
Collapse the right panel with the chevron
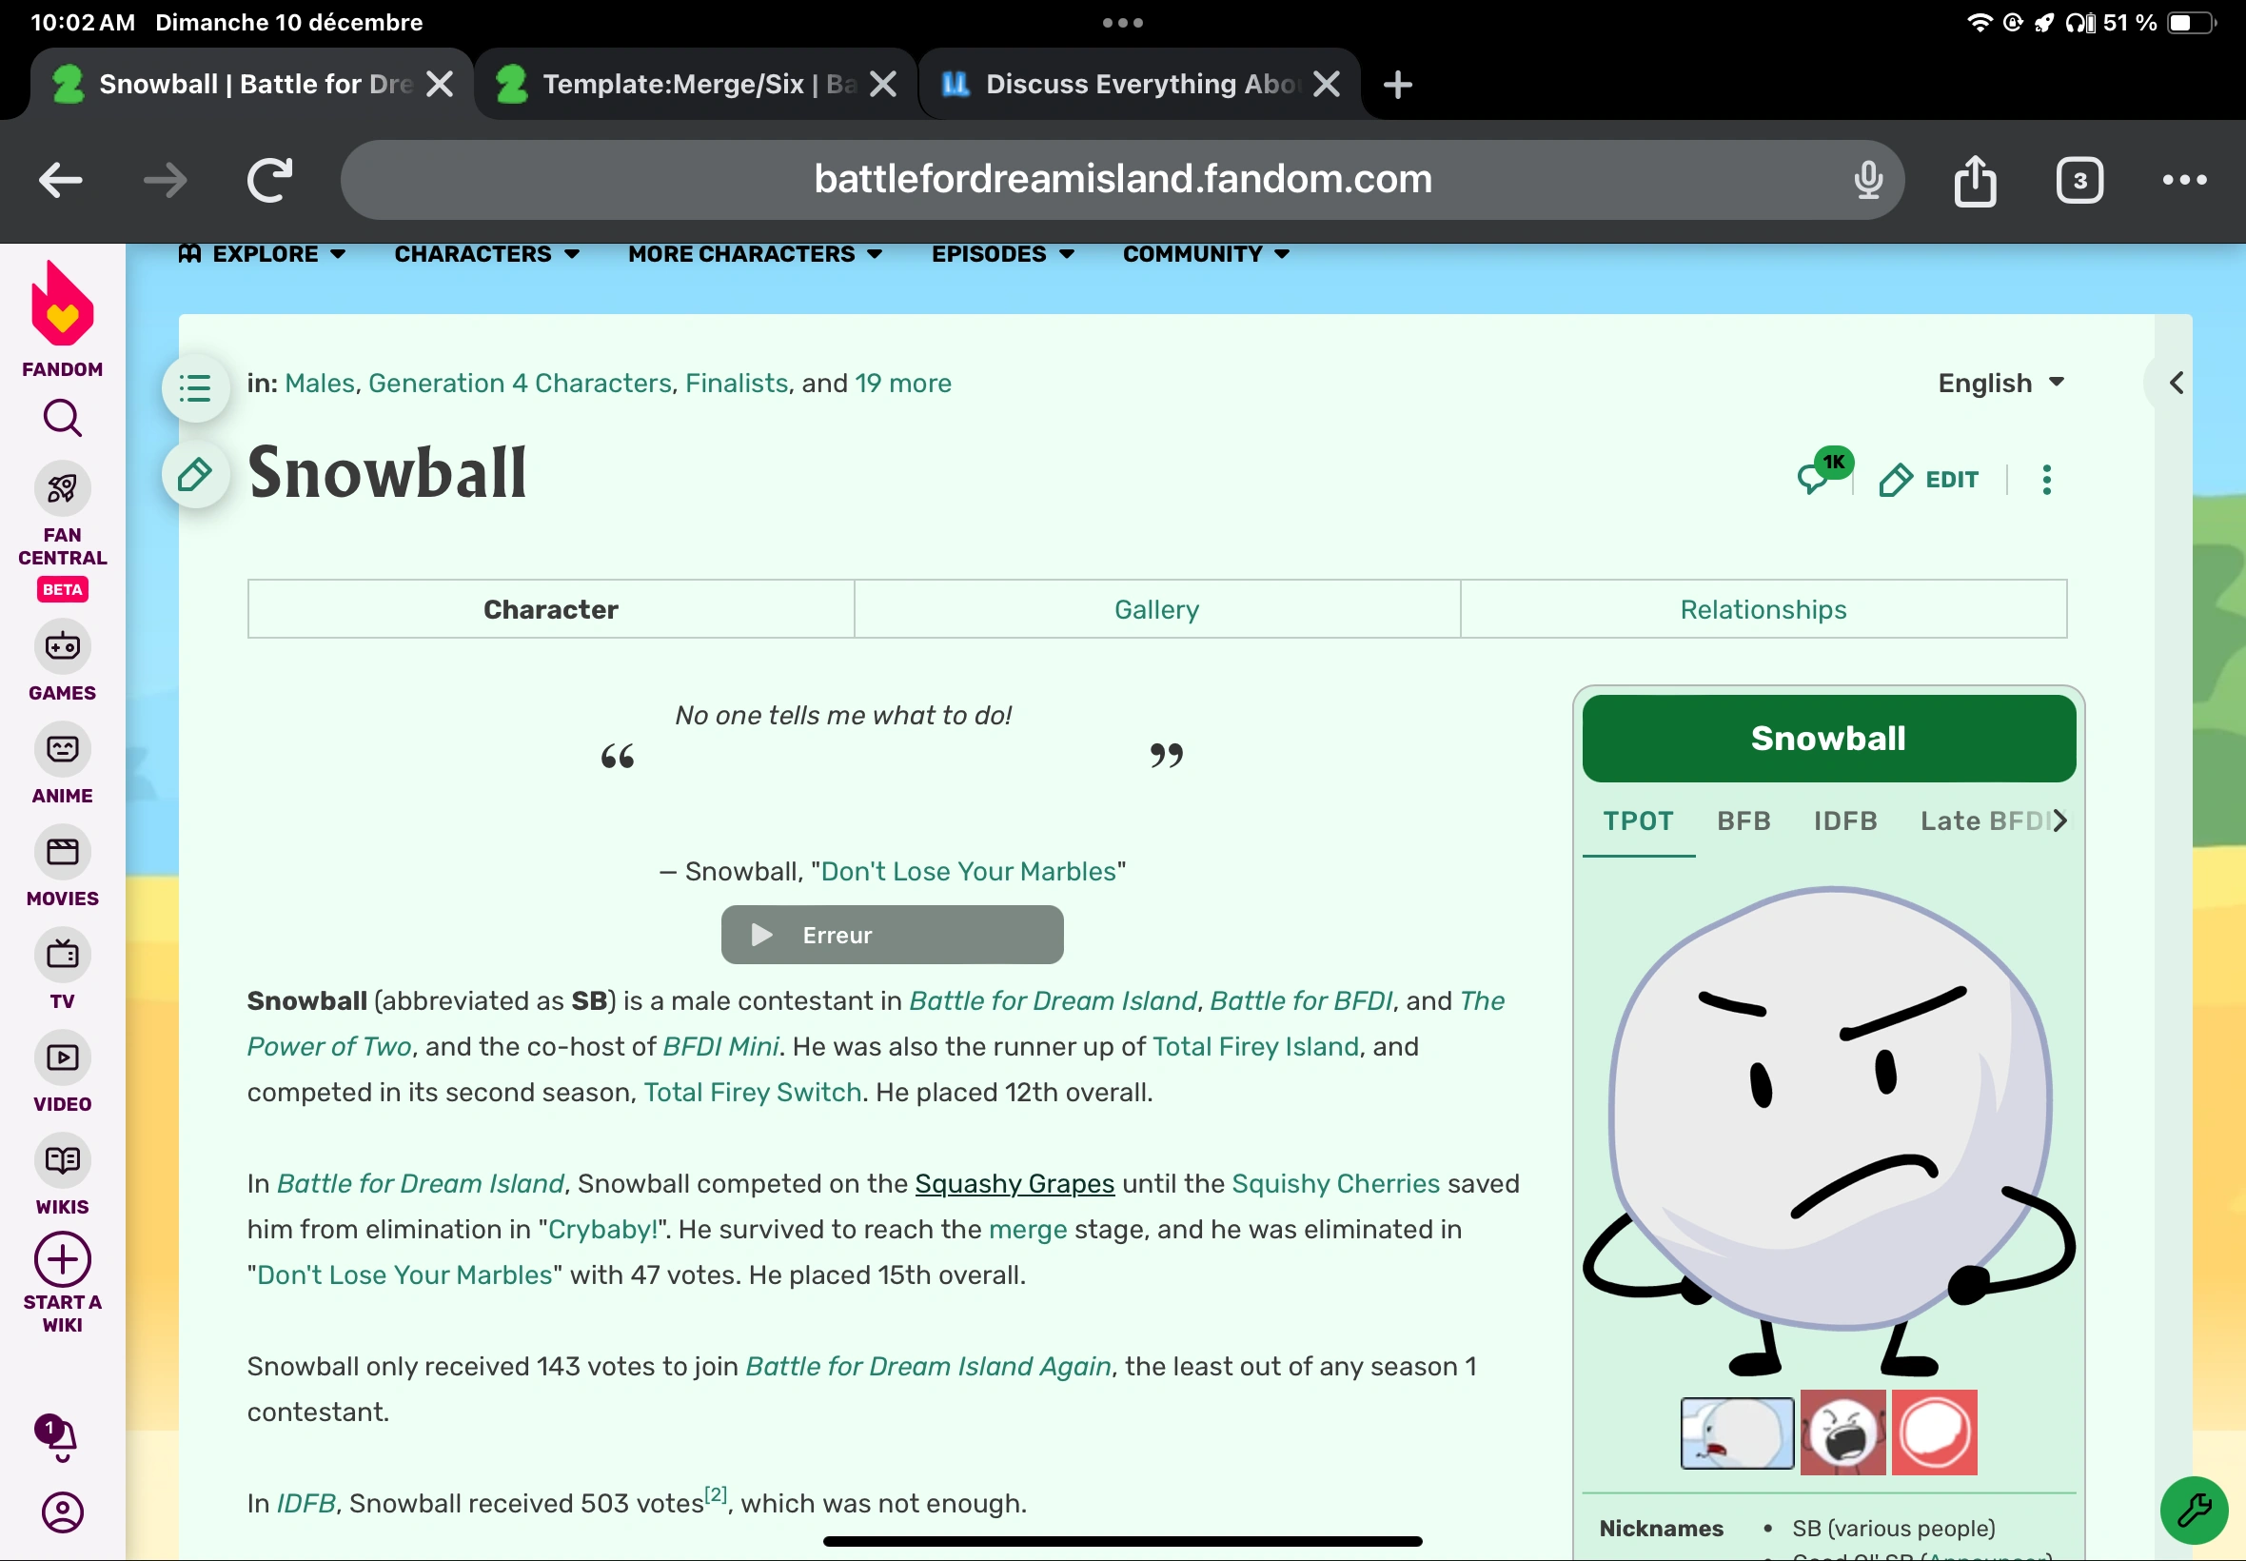click(2177, 383)
